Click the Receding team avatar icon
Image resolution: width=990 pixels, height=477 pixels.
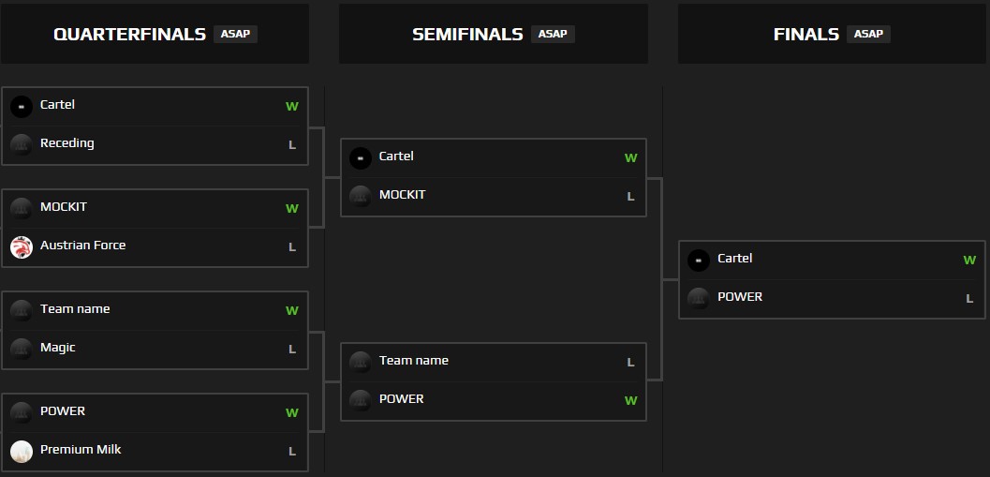(x=22, y=144)
